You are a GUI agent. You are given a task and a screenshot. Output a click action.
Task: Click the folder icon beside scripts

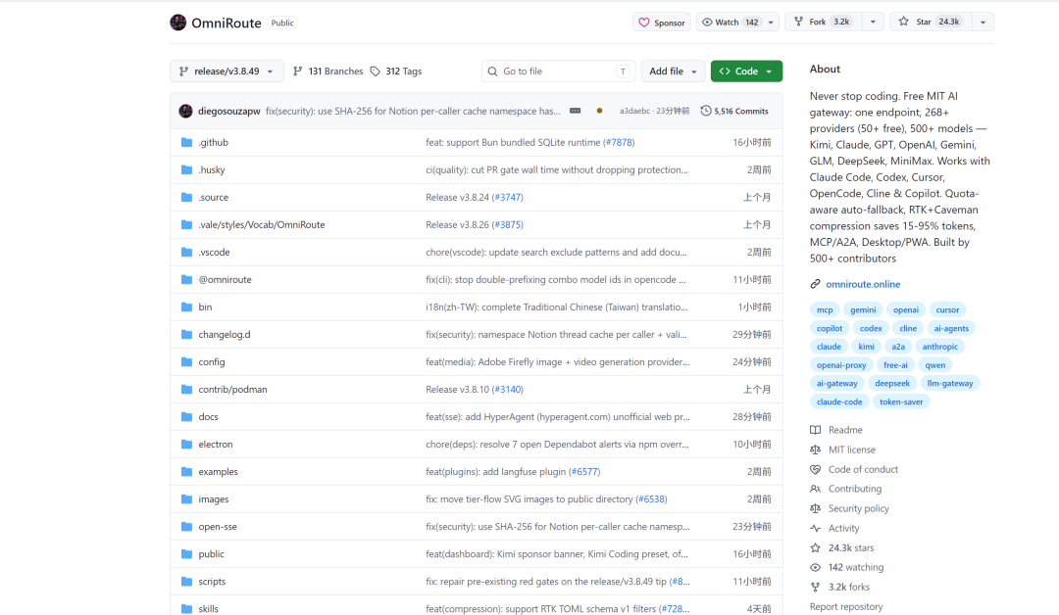[186, 582]
